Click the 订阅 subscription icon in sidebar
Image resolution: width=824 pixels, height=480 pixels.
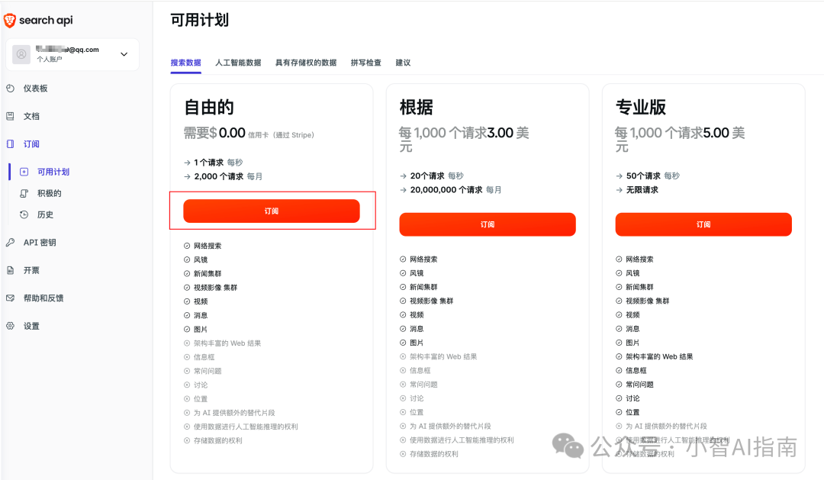click(x=10, y=143)
